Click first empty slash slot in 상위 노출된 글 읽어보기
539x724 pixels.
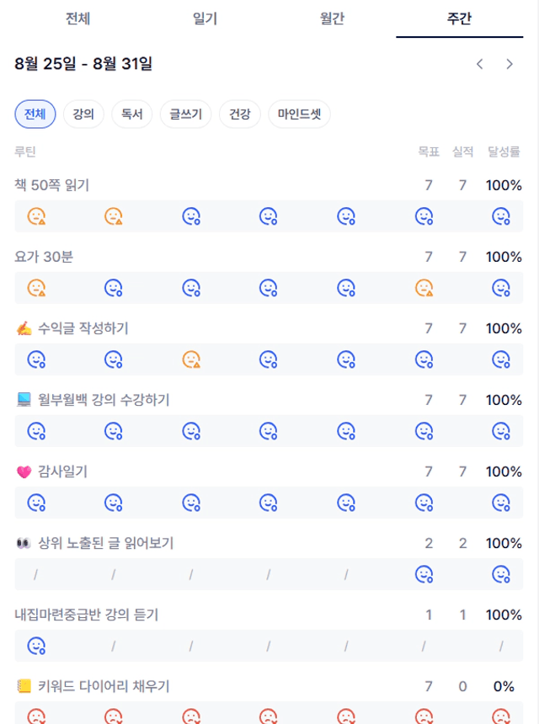point(36,574)
